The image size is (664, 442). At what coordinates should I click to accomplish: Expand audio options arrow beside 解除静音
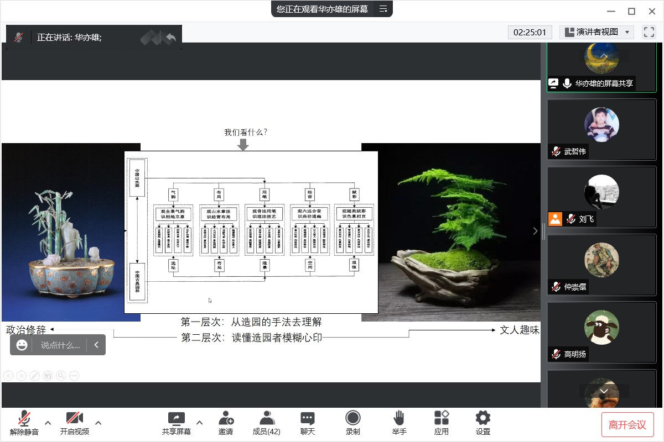(x=48, y=423)
